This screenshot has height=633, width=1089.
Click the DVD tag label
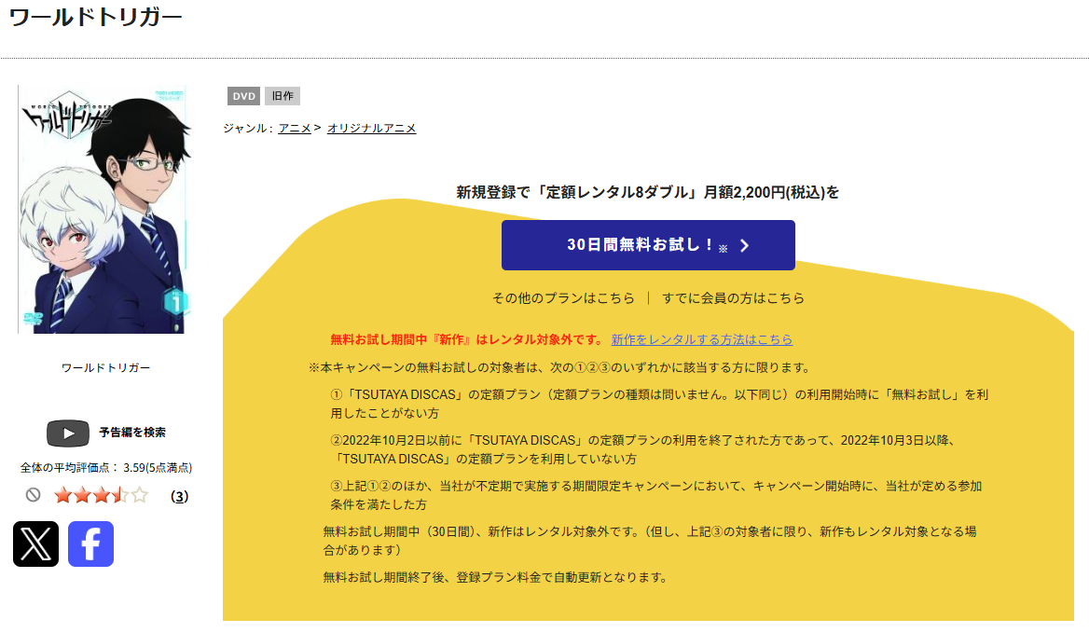coord(243,96)
